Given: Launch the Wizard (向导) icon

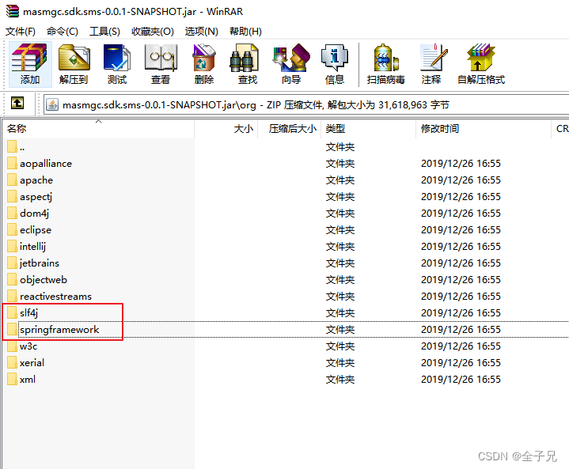Looking at the screenshot, I should point(291,64).
